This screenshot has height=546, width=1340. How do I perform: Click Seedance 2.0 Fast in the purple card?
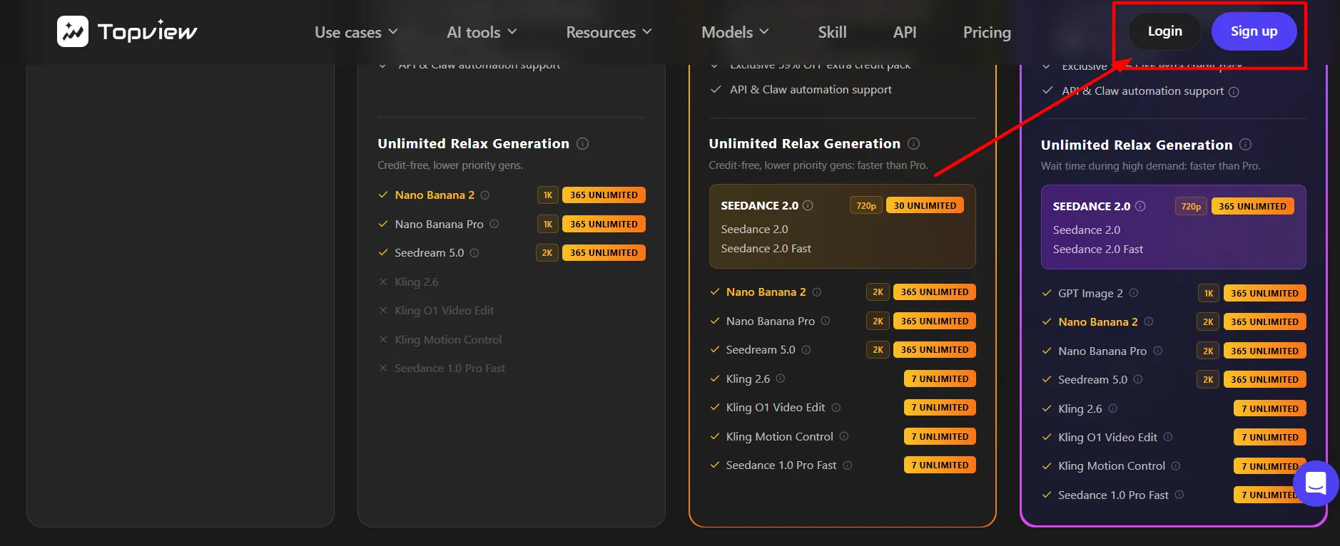click(x=1097, y=249)
